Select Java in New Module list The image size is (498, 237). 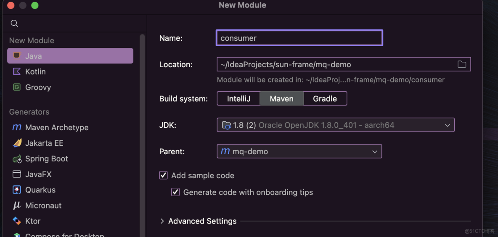70,56
